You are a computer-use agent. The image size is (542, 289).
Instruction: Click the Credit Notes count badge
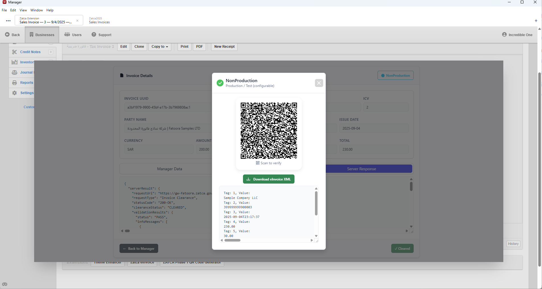pyautogui.click(x=51, y=52)
